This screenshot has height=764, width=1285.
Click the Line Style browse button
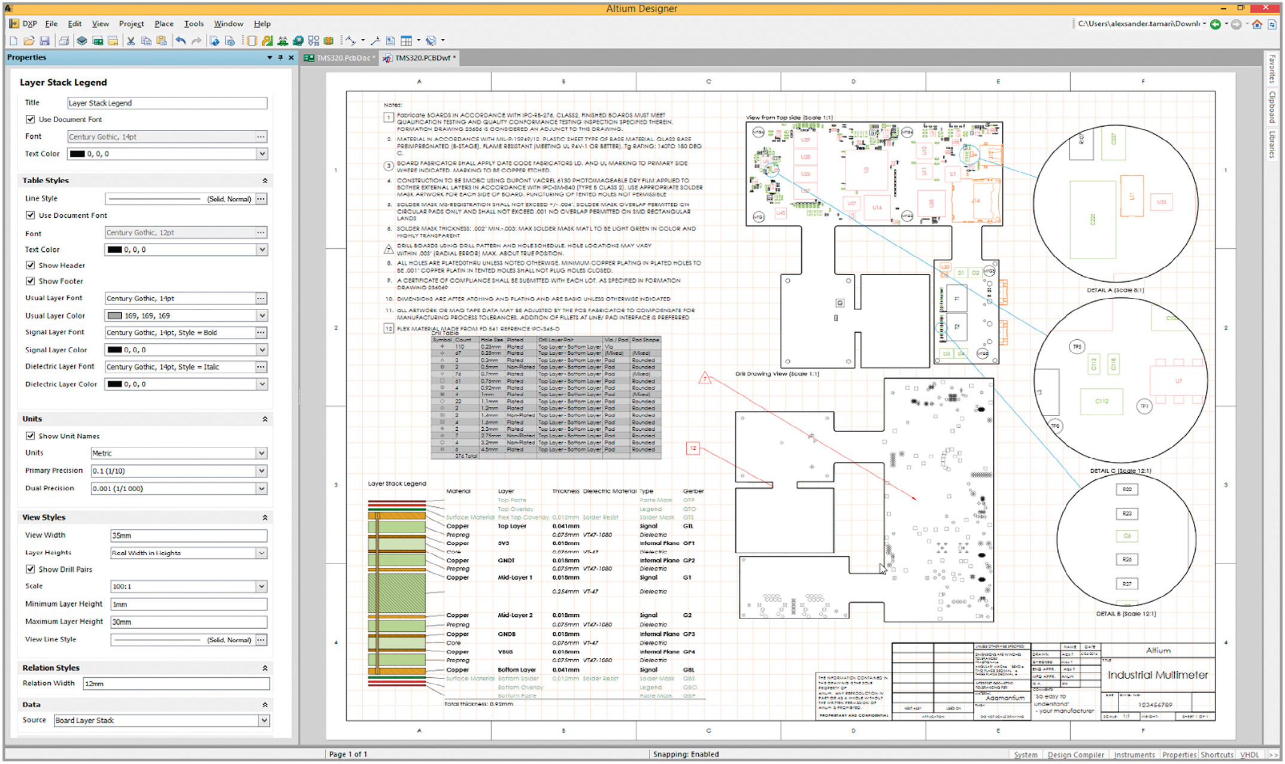pyautogui.click(x=261, y=199)
